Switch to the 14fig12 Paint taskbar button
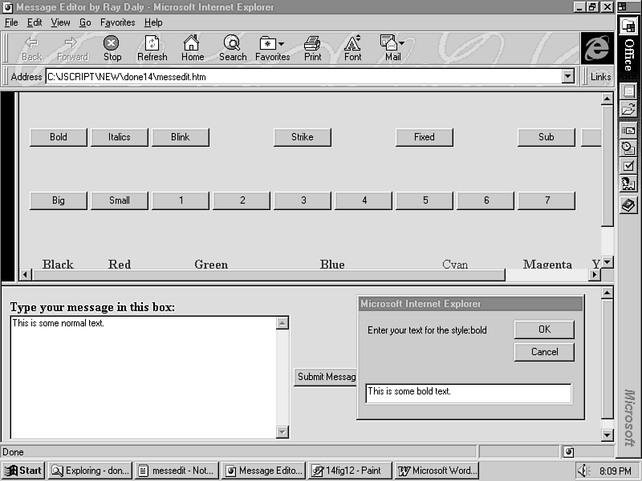Screen dimensions: 642x481 pyautogui.click(x=351, y=471)
